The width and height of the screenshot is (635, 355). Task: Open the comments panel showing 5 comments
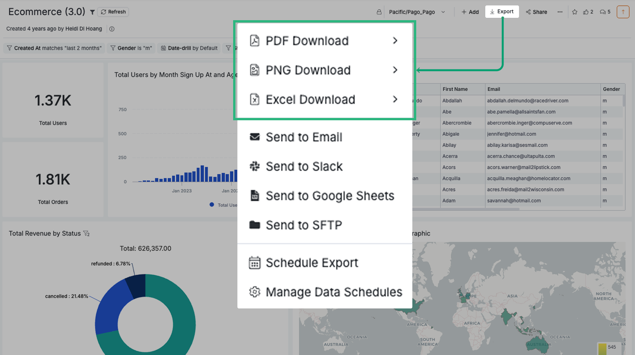pos(604,12)
